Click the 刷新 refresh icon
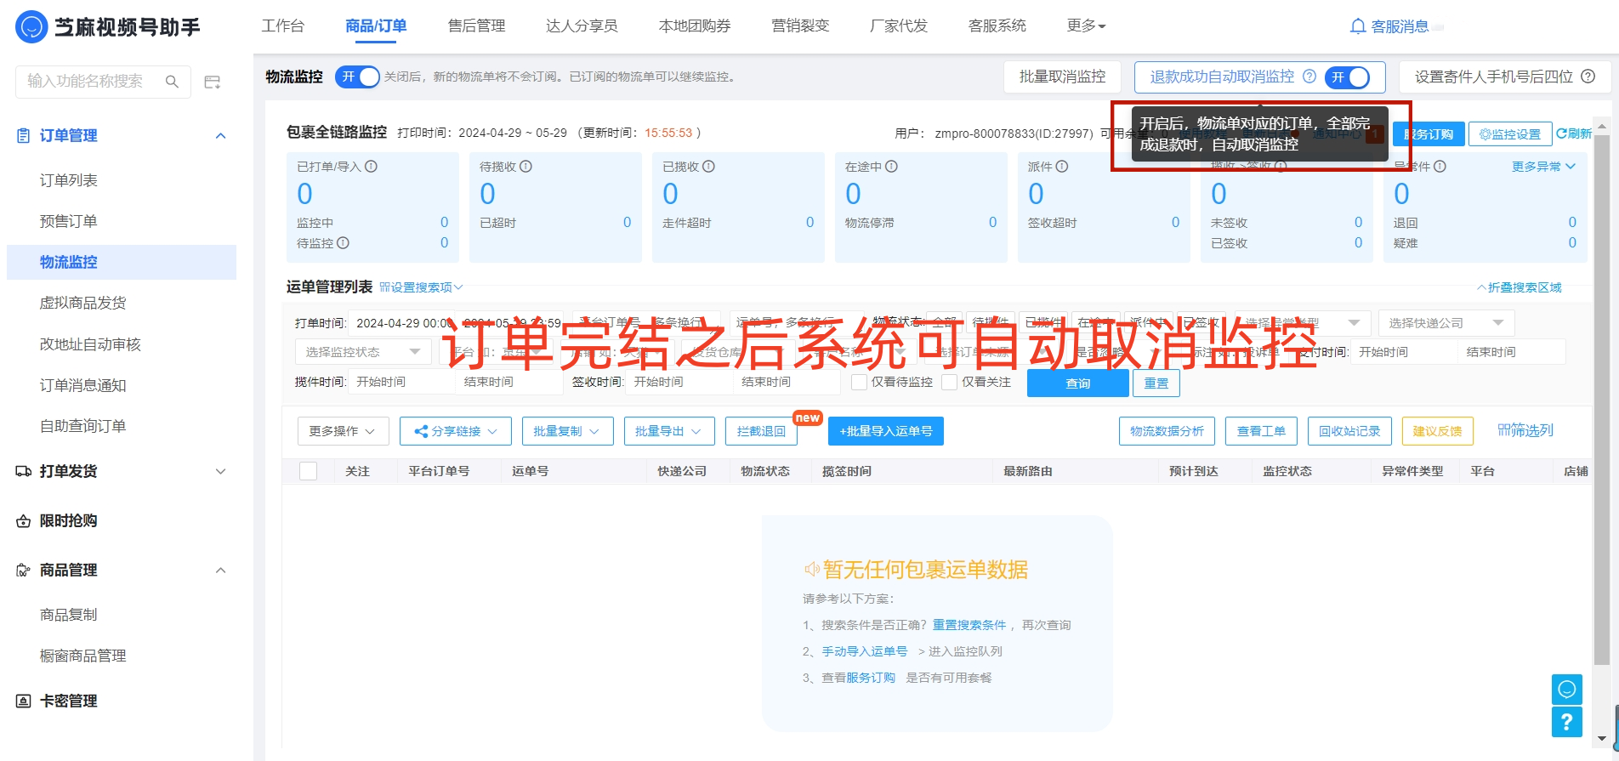Screen dimensions: 1619x761 [x=1561, y=133]
